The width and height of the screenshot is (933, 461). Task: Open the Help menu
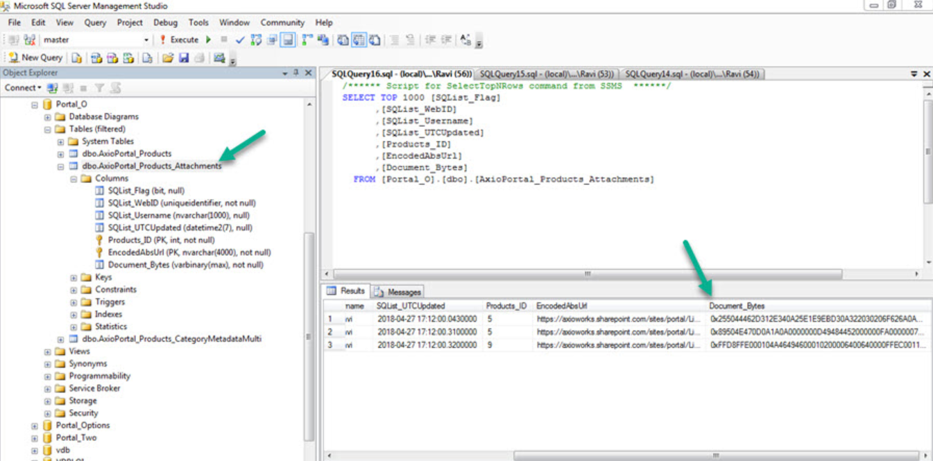click(x=324, y=22)
